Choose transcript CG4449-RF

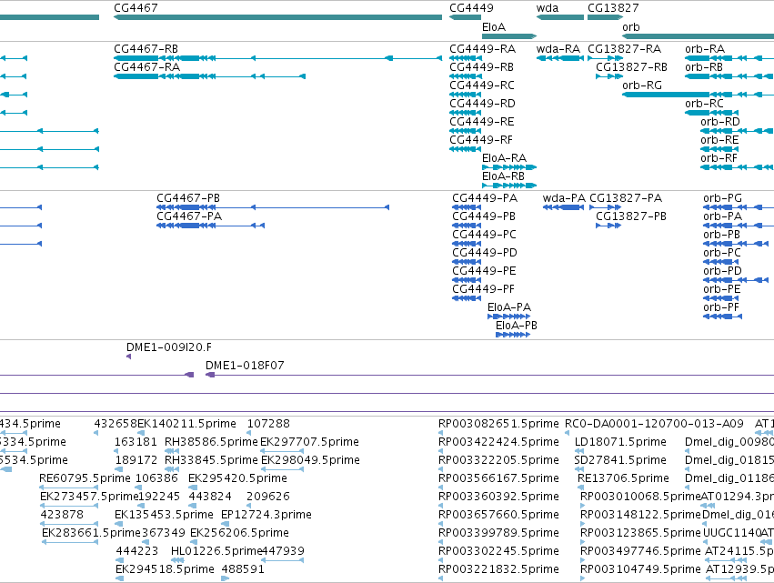point(466,149)
